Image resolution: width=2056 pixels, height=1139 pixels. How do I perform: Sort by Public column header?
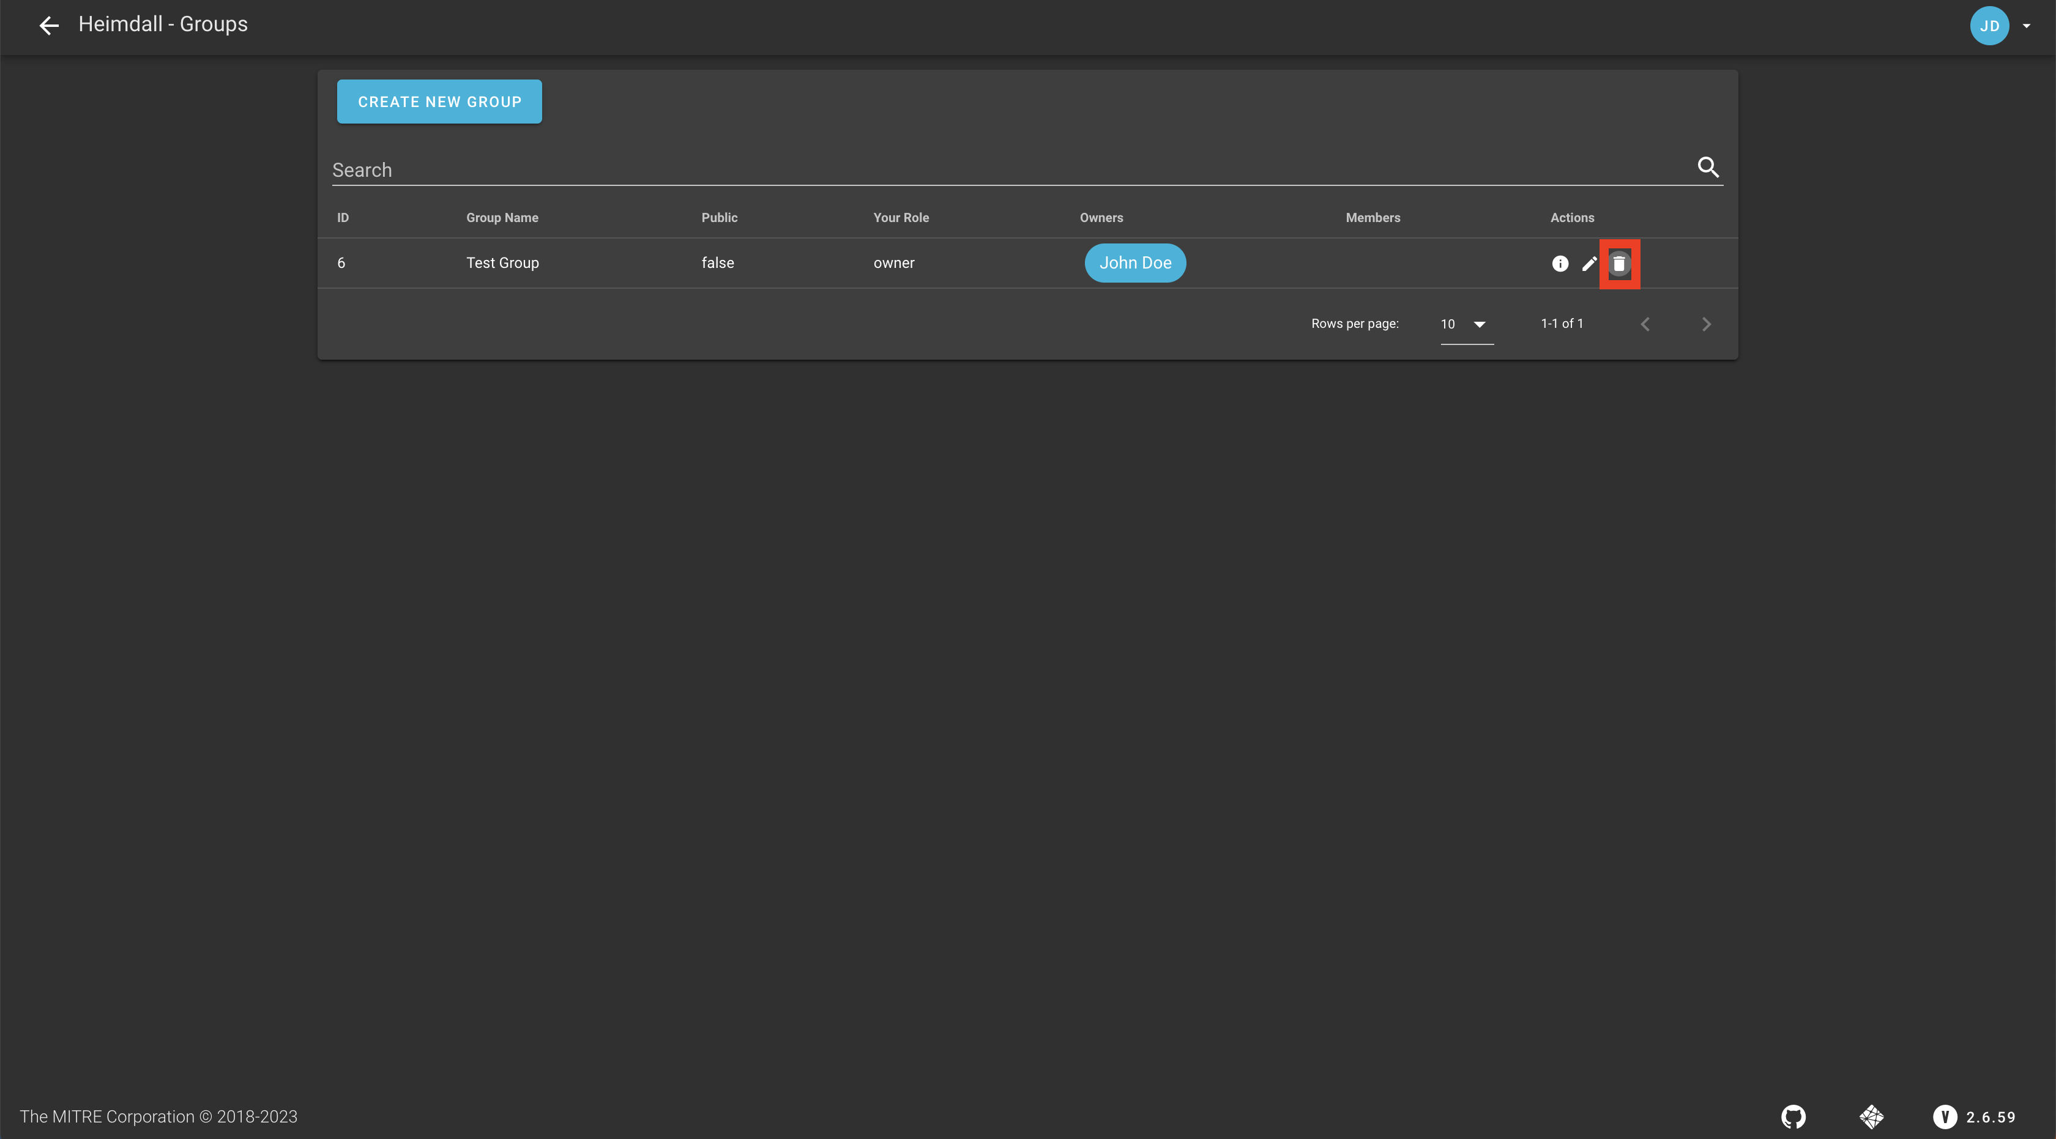[x=719, y=218]
